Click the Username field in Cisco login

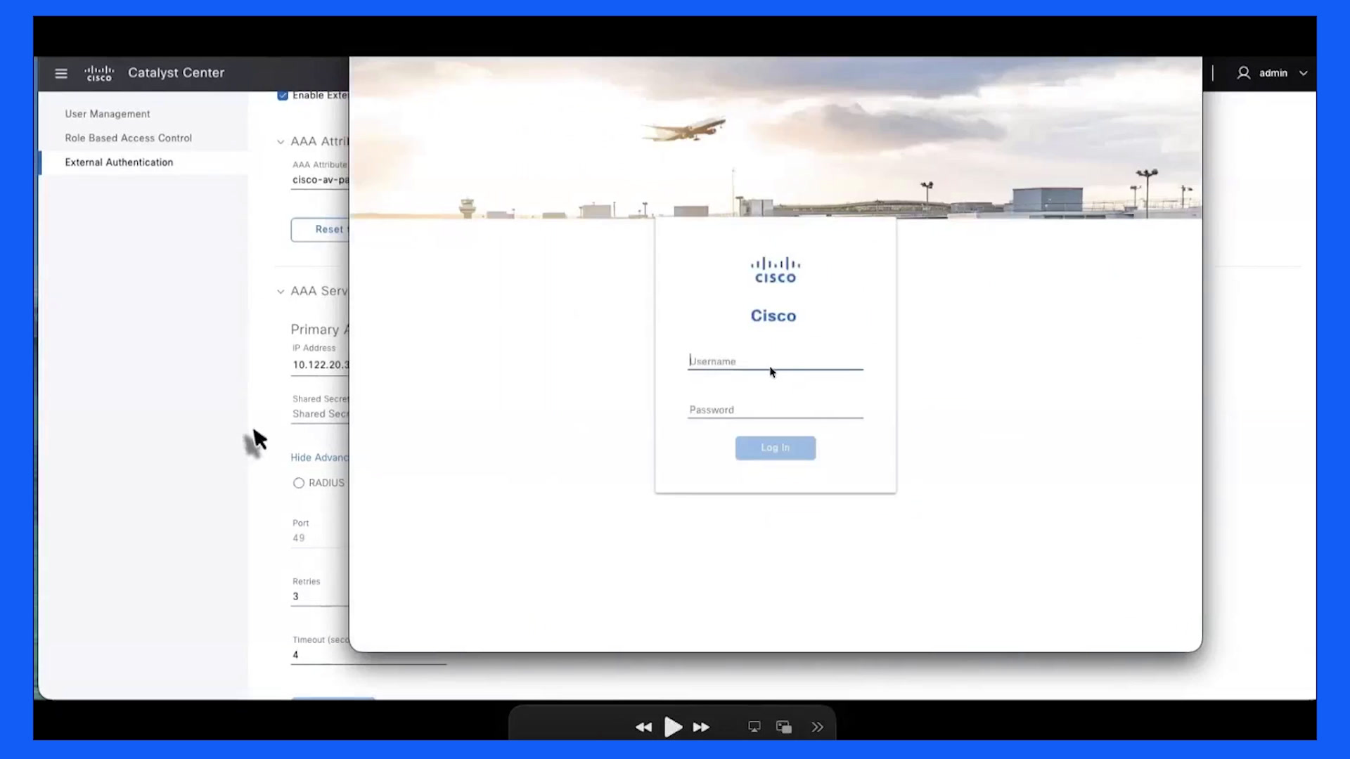click(x=776, y=361)
